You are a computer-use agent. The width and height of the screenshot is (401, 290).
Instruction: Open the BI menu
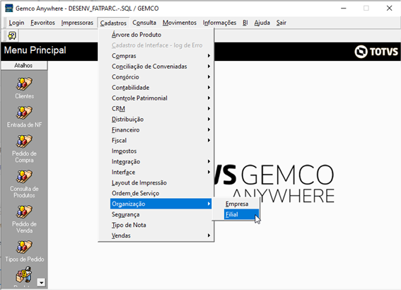(x=245, y=23)
